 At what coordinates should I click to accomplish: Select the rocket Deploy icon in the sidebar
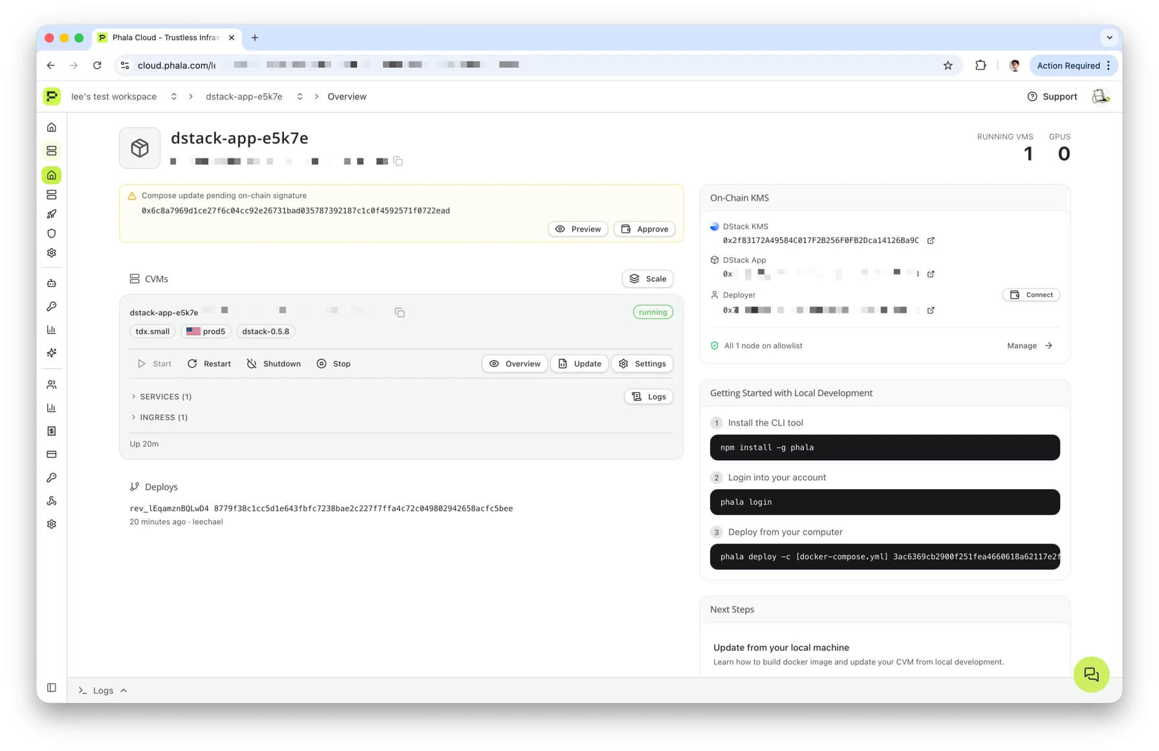coord(52,214)
